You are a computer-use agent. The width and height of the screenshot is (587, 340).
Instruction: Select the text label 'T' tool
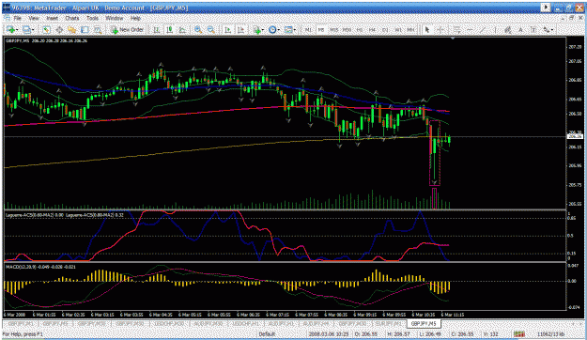click(533, 29)
